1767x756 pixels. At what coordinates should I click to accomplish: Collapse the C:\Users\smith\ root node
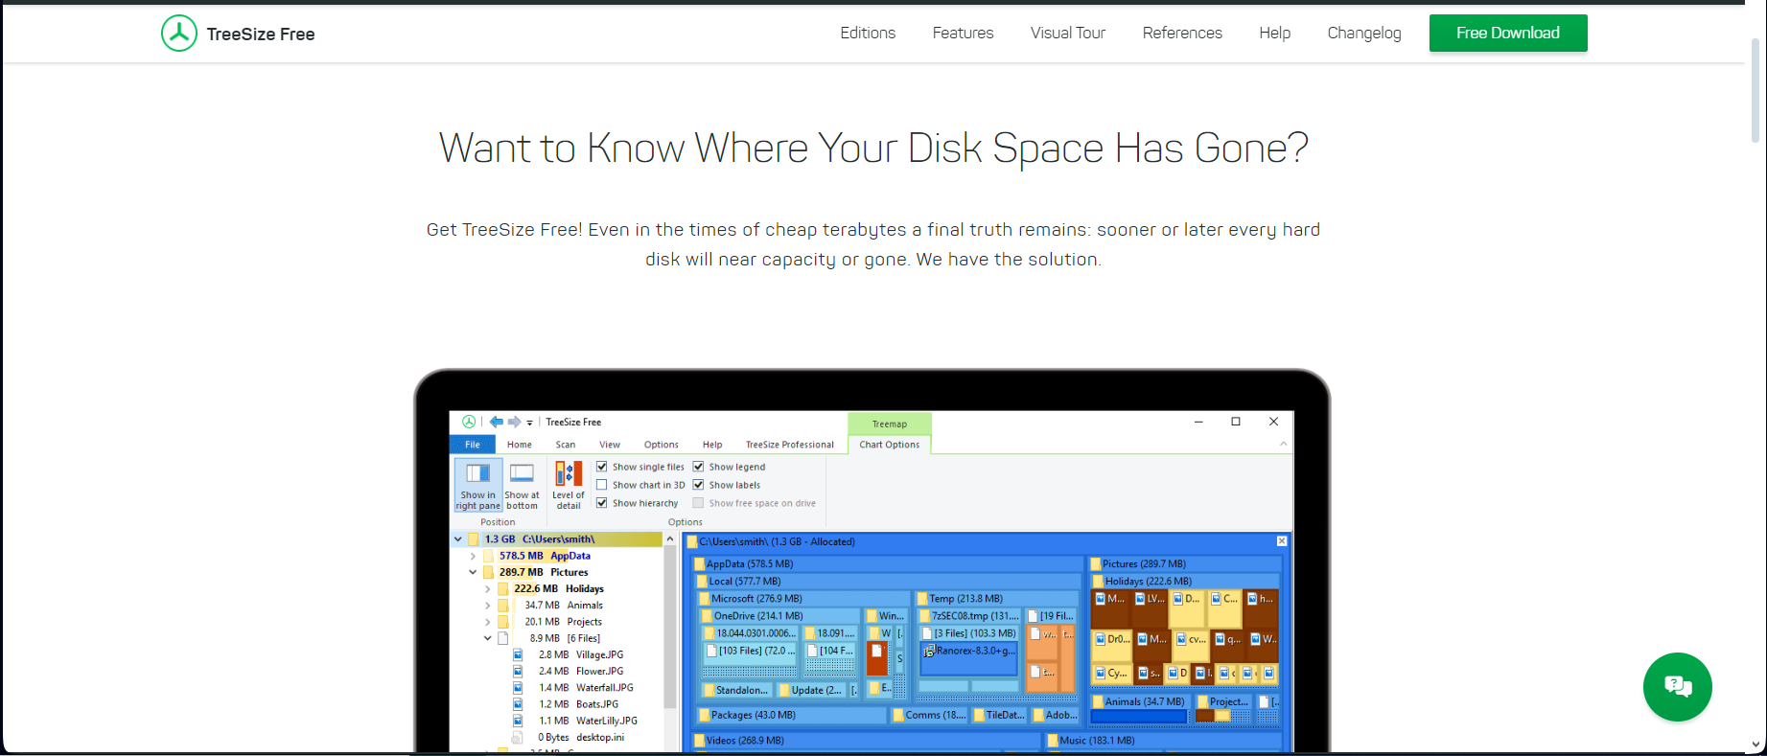coord(458,539)
